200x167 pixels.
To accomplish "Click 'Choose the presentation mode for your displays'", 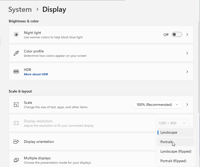I will pos(57,163).
